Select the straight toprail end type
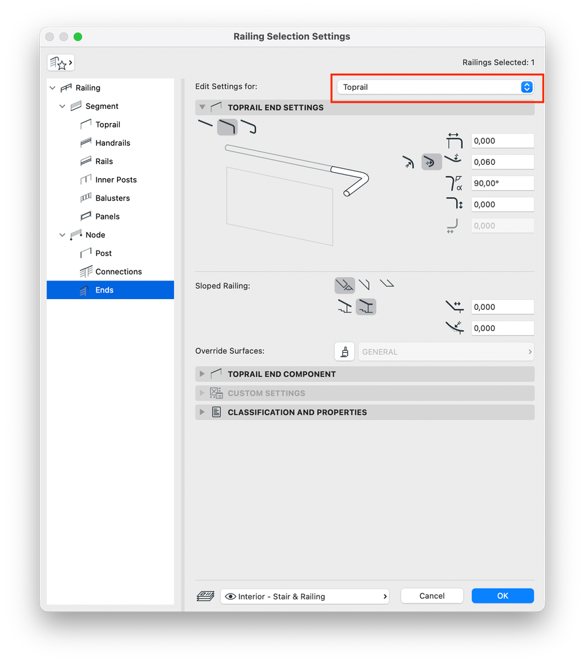This screenshot has width=585, height=664. tap(205, 124)
